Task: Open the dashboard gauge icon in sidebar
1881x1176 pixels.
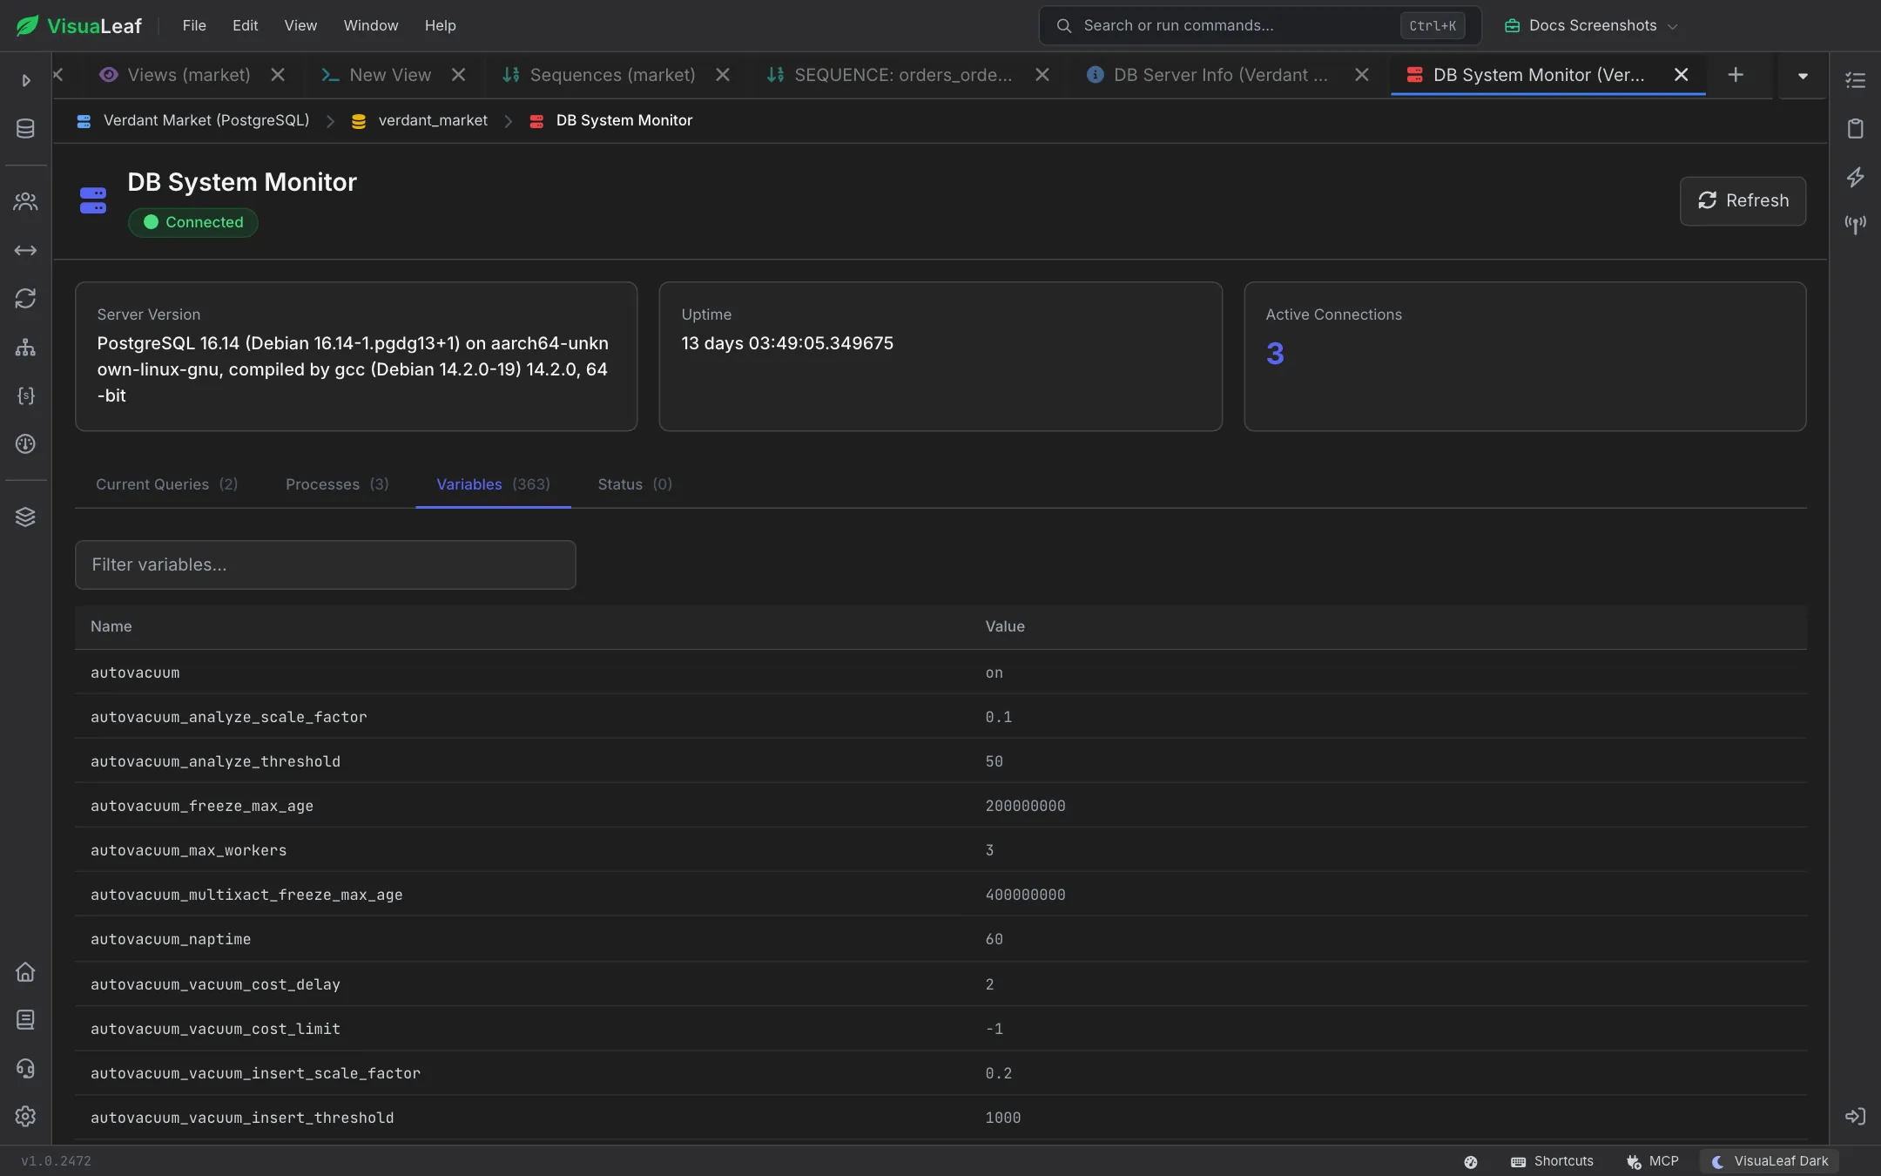Action: point(25,443)
